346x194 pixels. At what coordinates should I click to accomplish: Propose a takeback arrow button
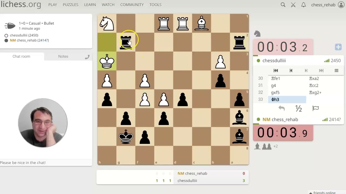click(x=281, y=108)
